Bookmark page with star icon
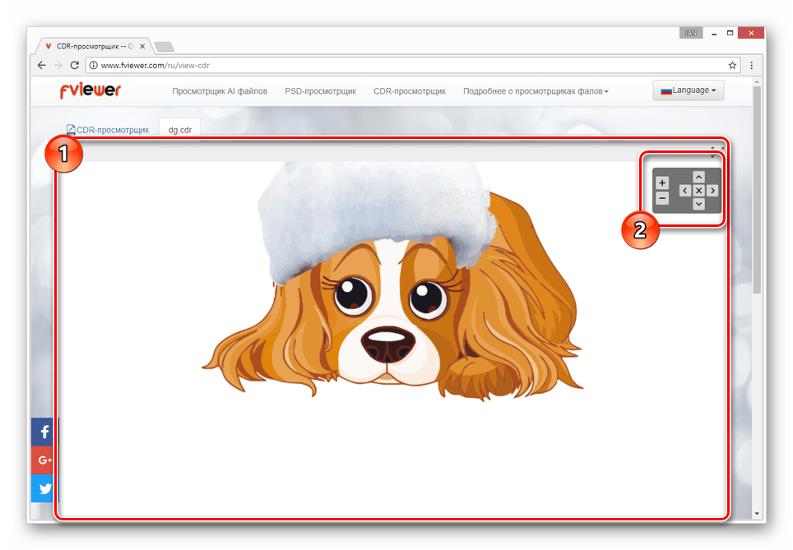The height and width of the screenshot is (550, 793). (x=732, y=65)
